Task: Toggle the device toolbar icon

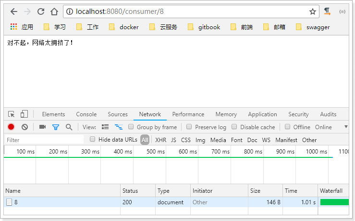Action: [24, 114]
